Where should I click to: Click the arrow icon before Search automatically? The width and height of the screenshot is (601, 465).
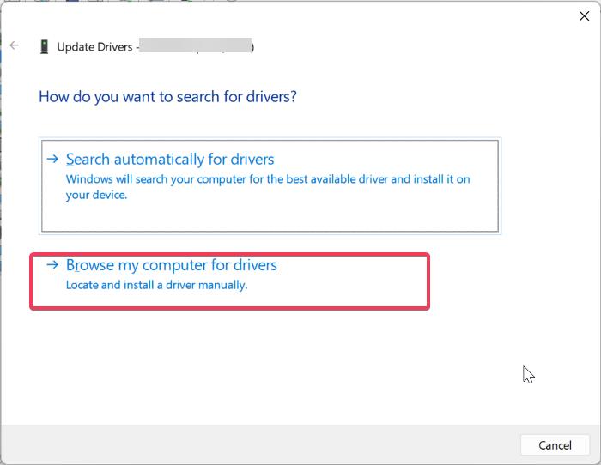point(53,160)
